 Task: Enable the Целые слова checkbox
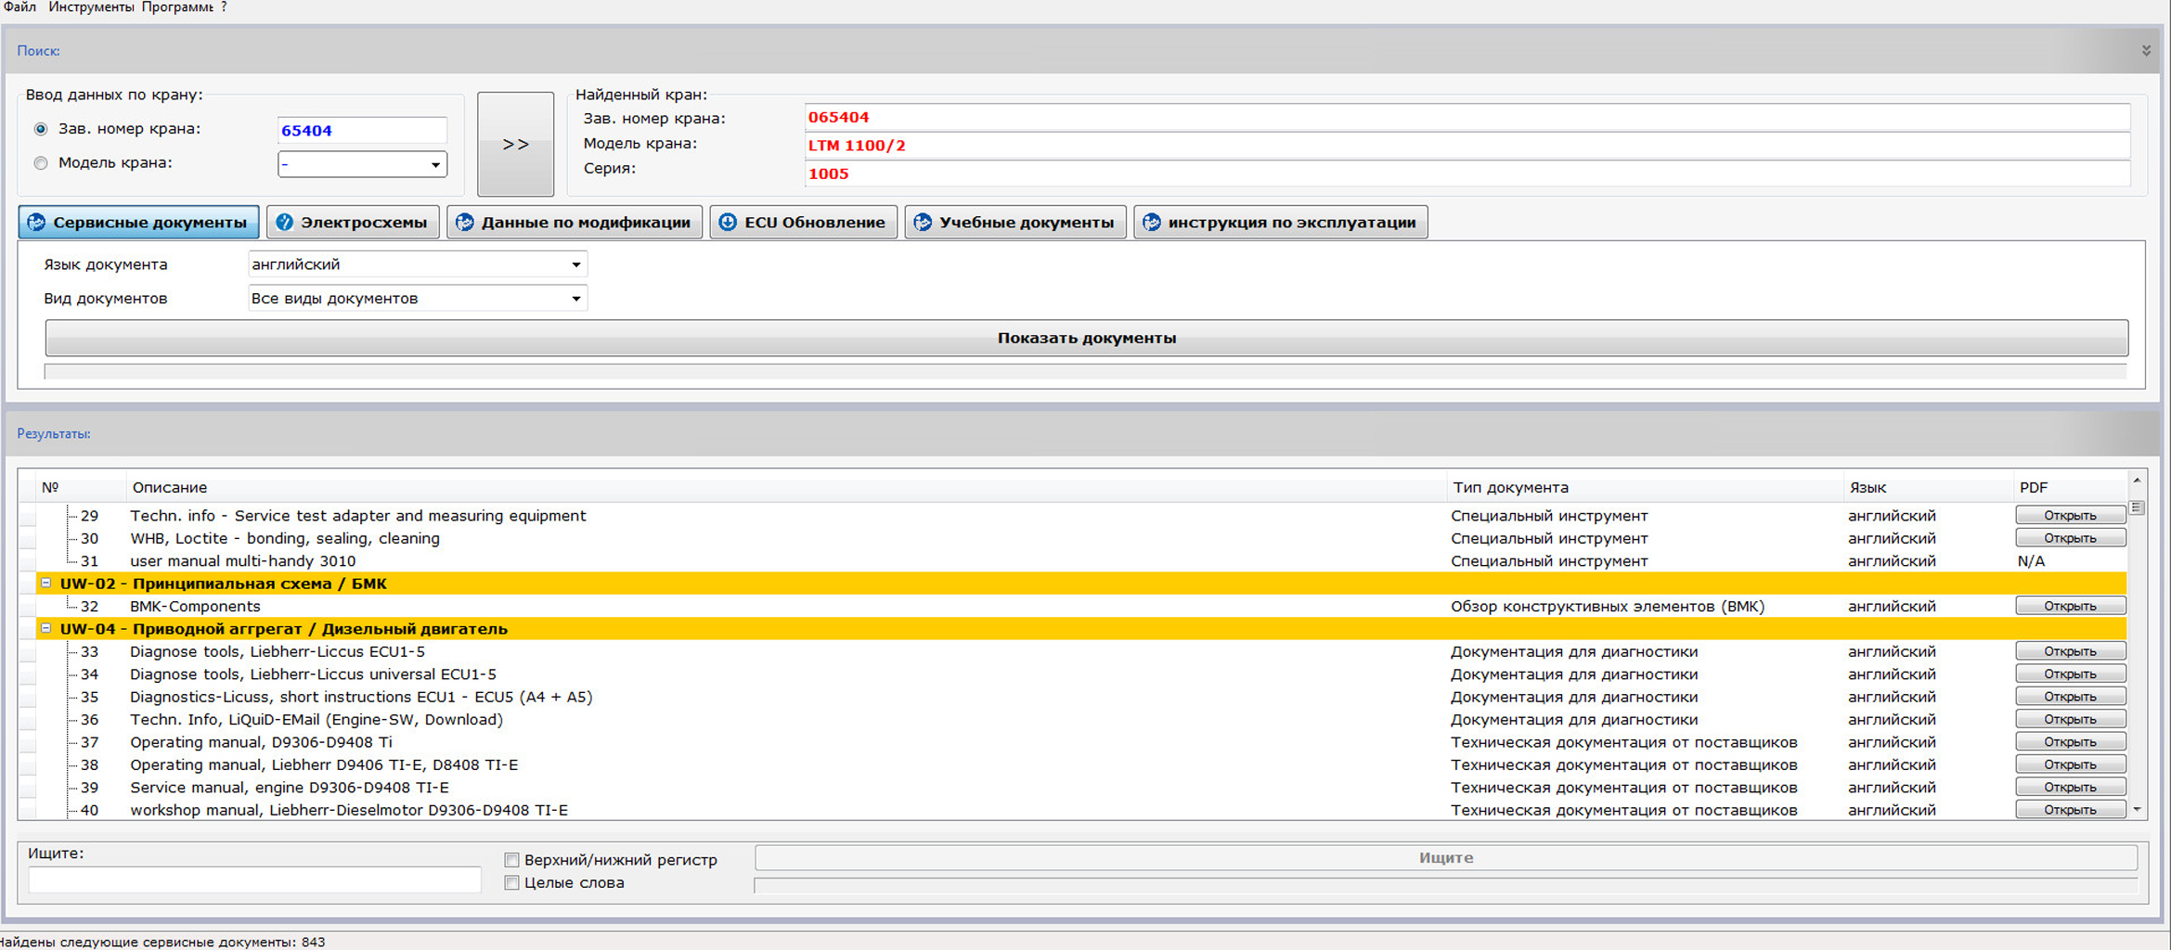[x=511, y=883]
